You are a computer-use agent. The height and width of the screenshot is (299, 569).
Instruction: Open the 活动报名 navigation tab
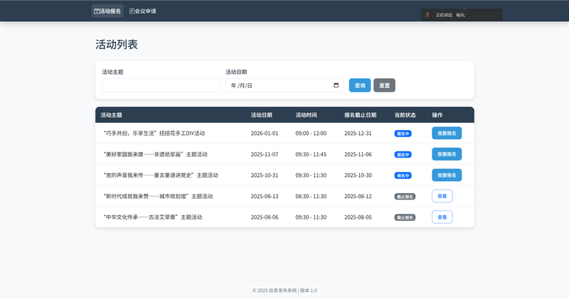(x=107, y=11)
